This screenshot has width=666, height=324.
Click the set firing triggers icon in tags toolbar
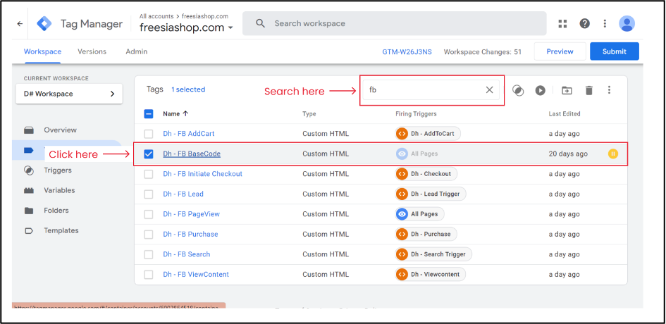(518, 90)
